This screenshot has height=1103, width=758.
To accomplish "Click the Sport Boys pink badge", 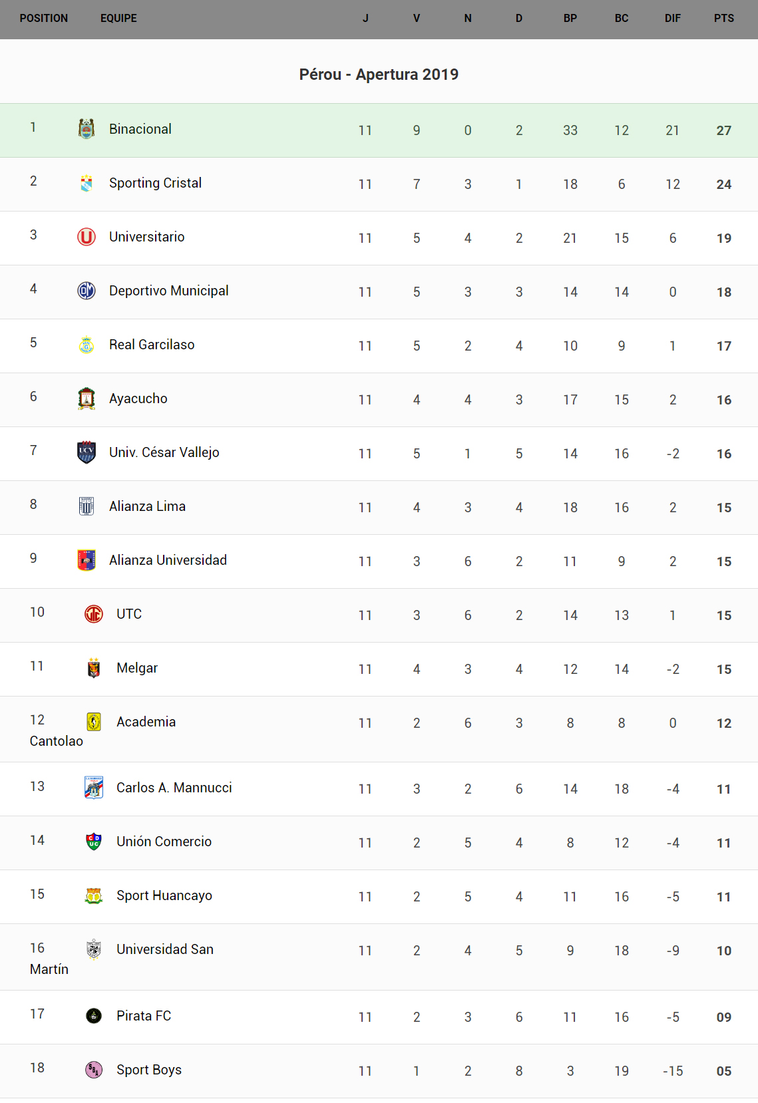I will click(x=94, y=1070).
